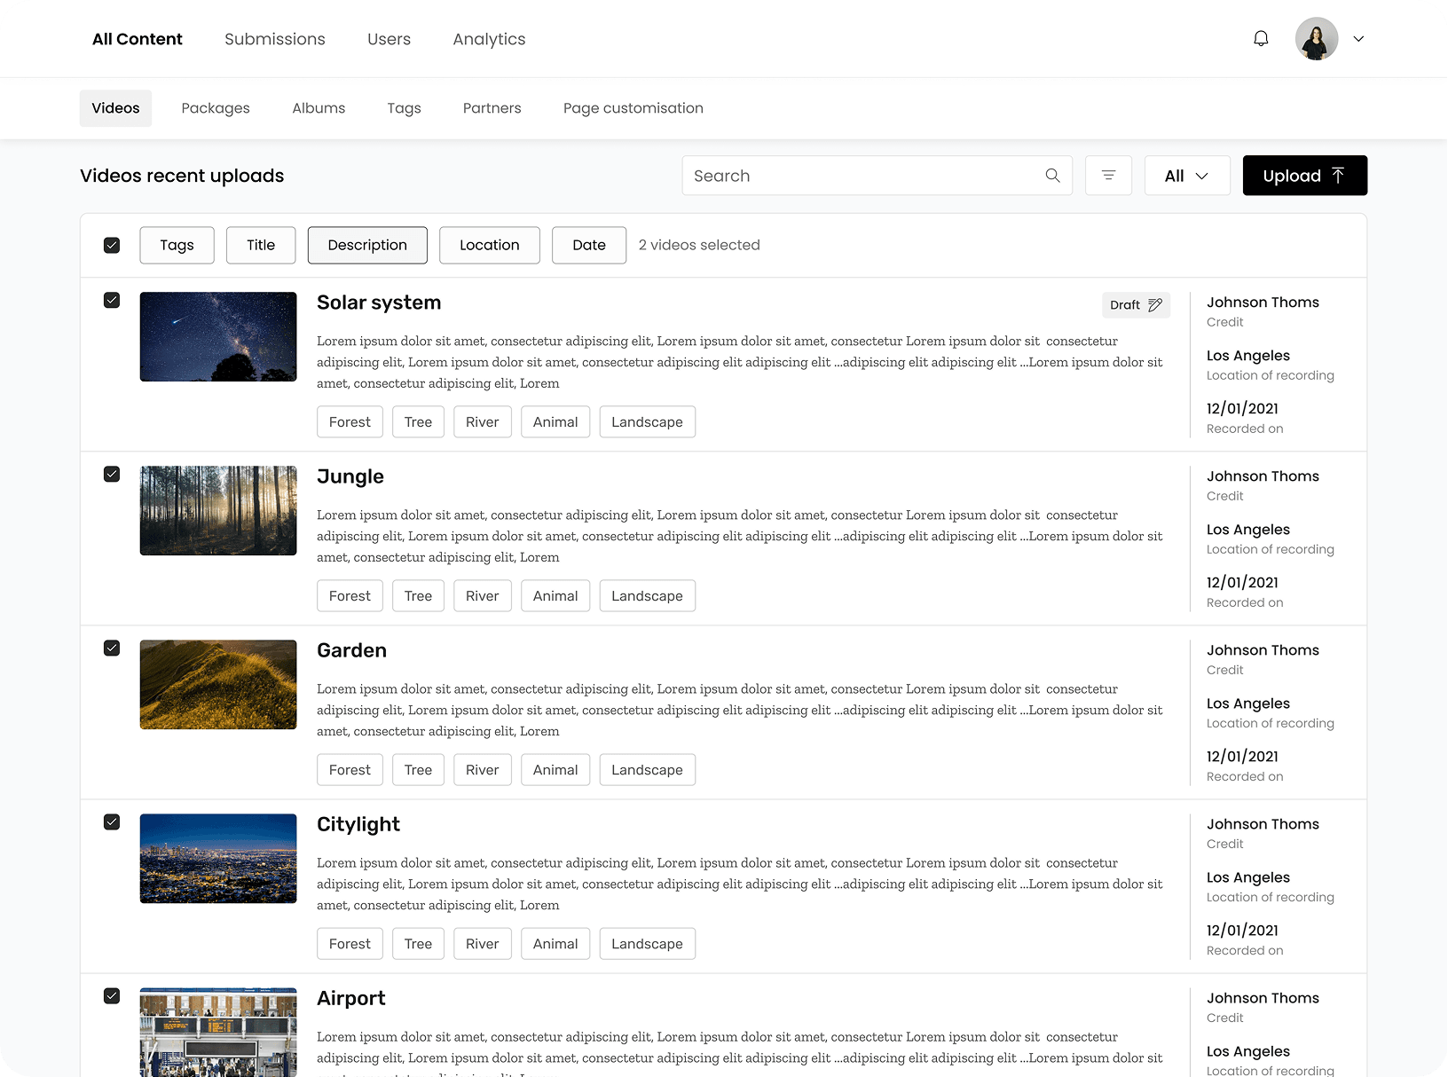
Task: Click the Upload button
Action: [x=1304, y=175]
